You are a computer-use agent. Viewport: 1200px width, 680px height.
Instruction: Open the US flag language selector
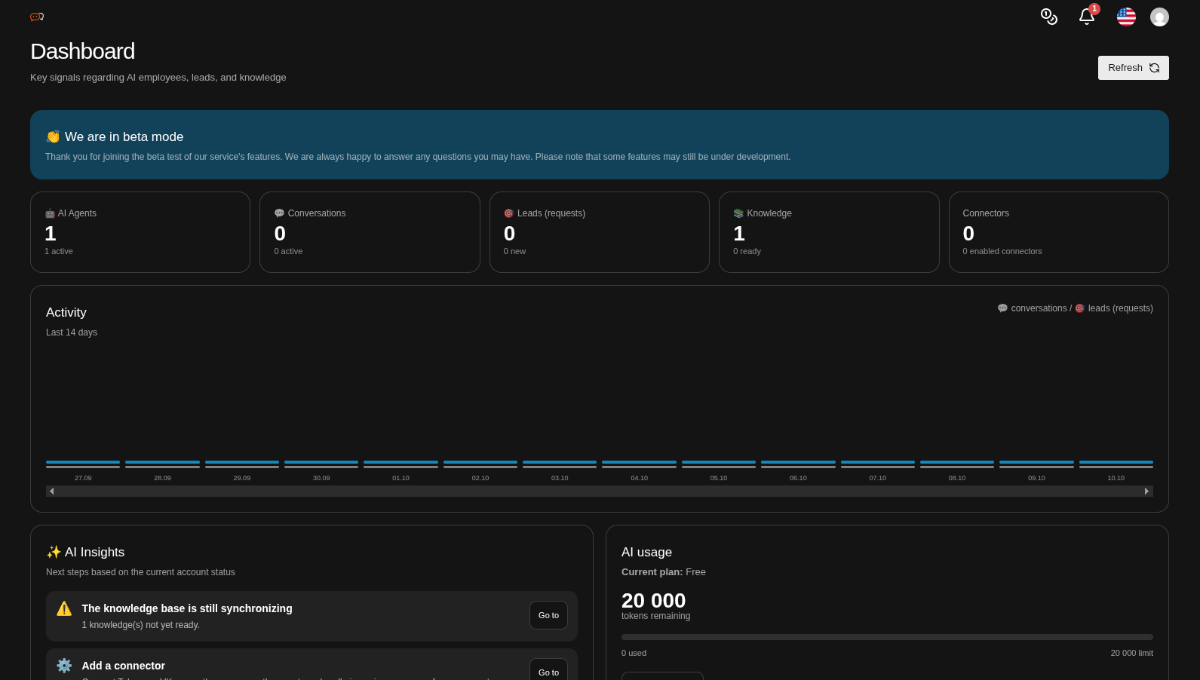1126,17
